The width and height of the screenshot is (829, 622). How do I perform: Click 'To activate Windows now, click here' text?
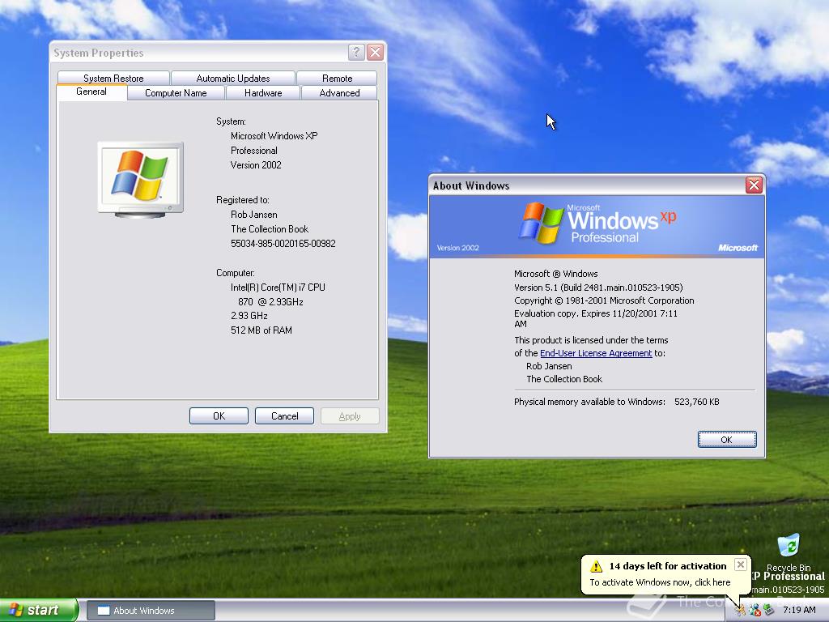point(660,582)
